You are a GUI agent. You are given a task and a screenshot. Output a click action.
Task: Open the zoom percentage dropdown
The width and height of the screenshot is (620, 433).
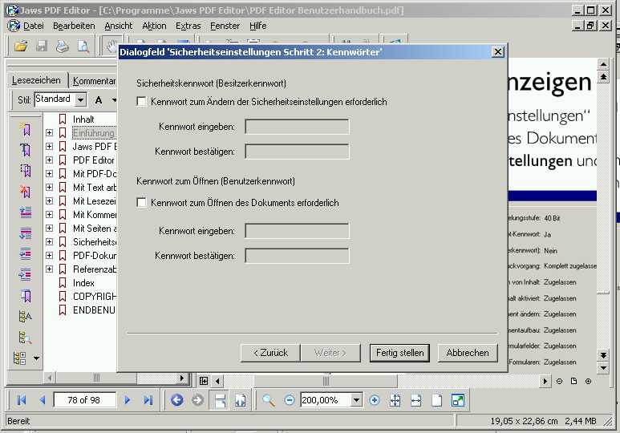coord(356,400)
